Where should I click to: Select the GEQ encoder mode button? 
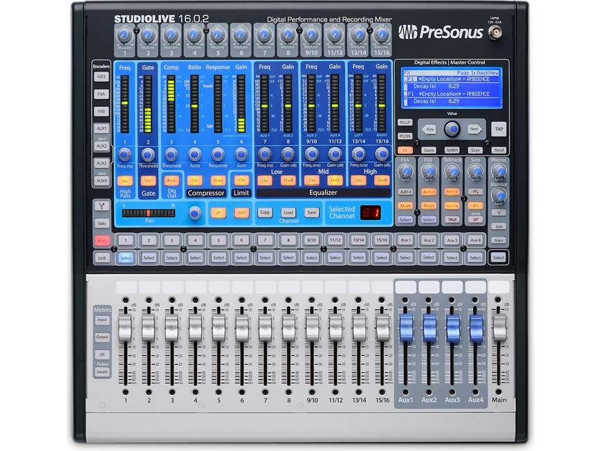(x=101, y=77)
